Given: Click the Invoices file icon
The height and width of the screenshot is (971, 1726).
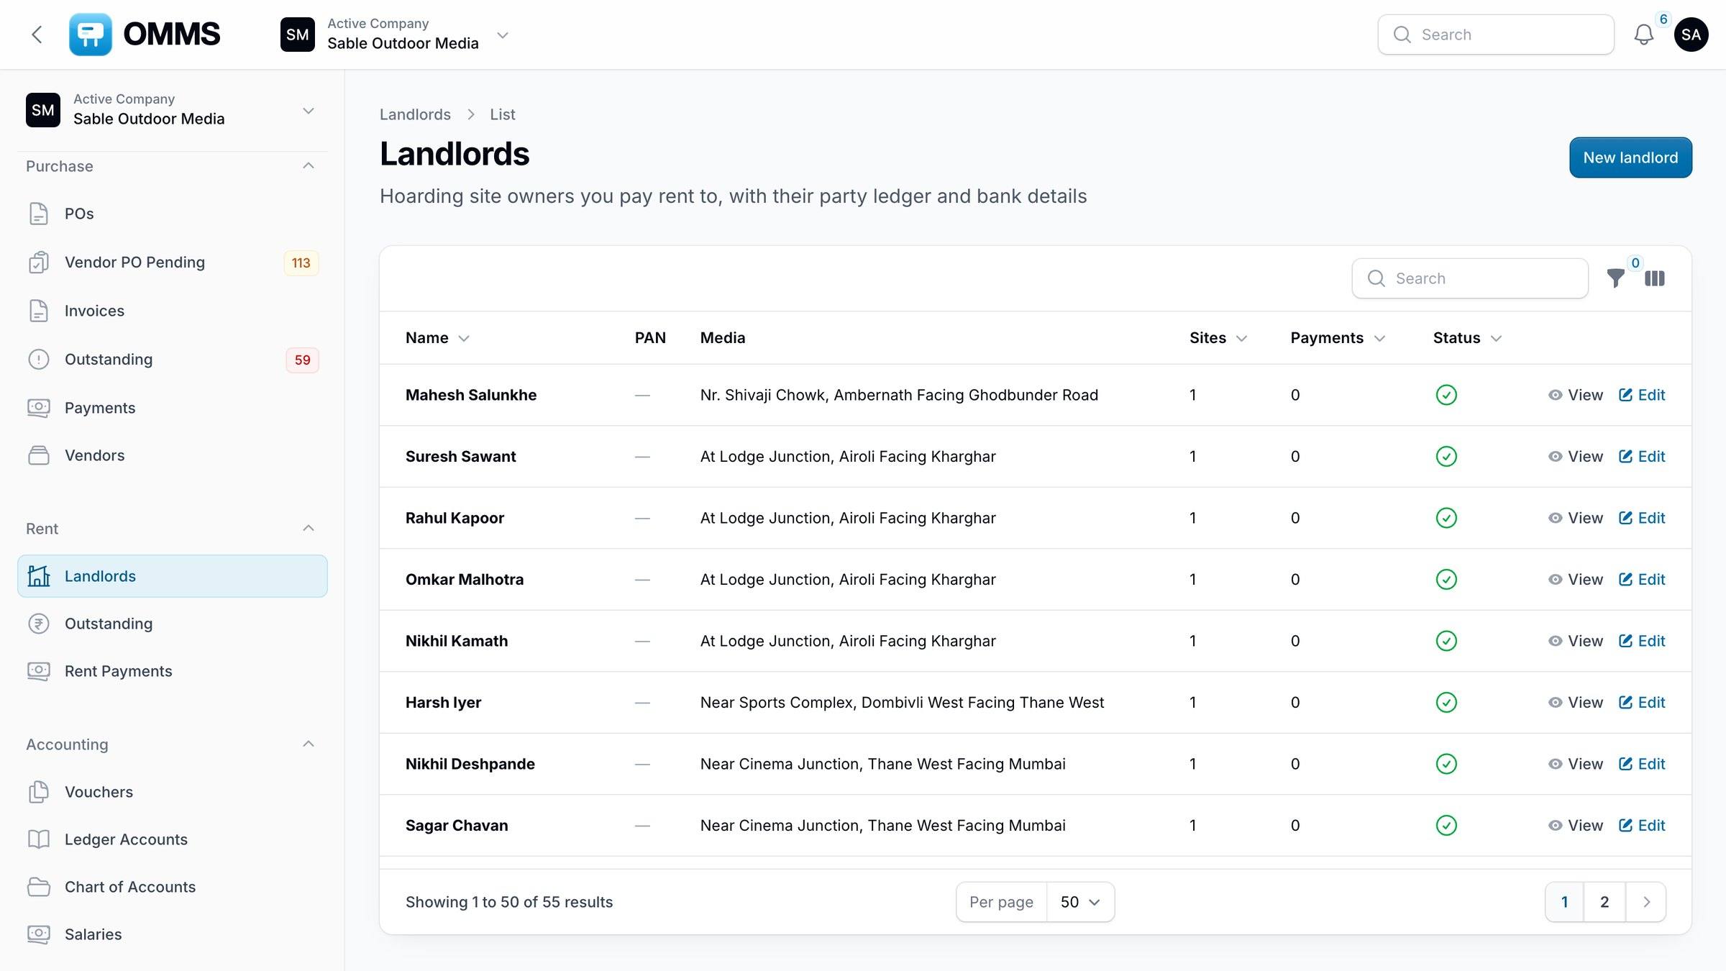Looking at the screenshot, I should pos(39,311).
